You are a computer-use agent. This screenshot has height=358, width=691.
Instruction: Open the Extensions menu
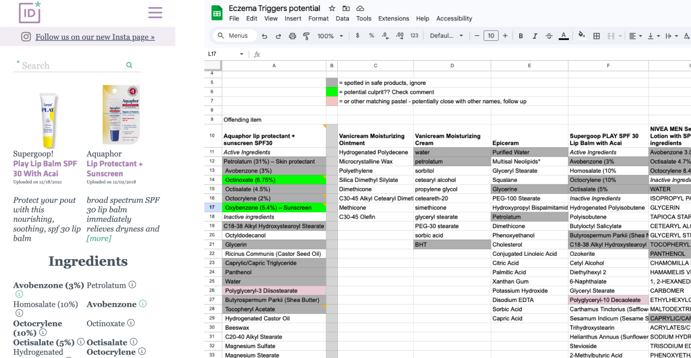393,18
